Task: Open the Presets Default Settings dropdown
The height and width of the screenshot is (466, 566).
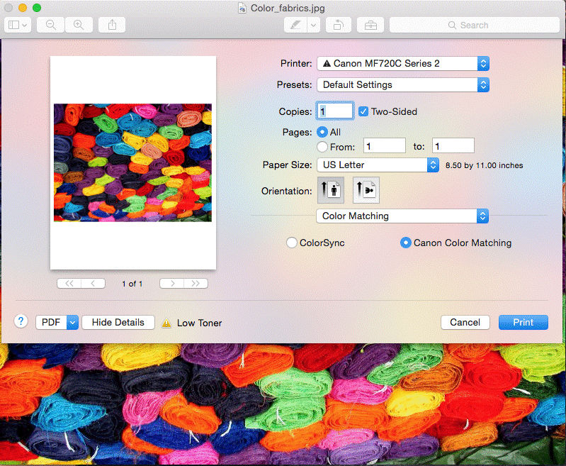Action: [x=403, y=85]
